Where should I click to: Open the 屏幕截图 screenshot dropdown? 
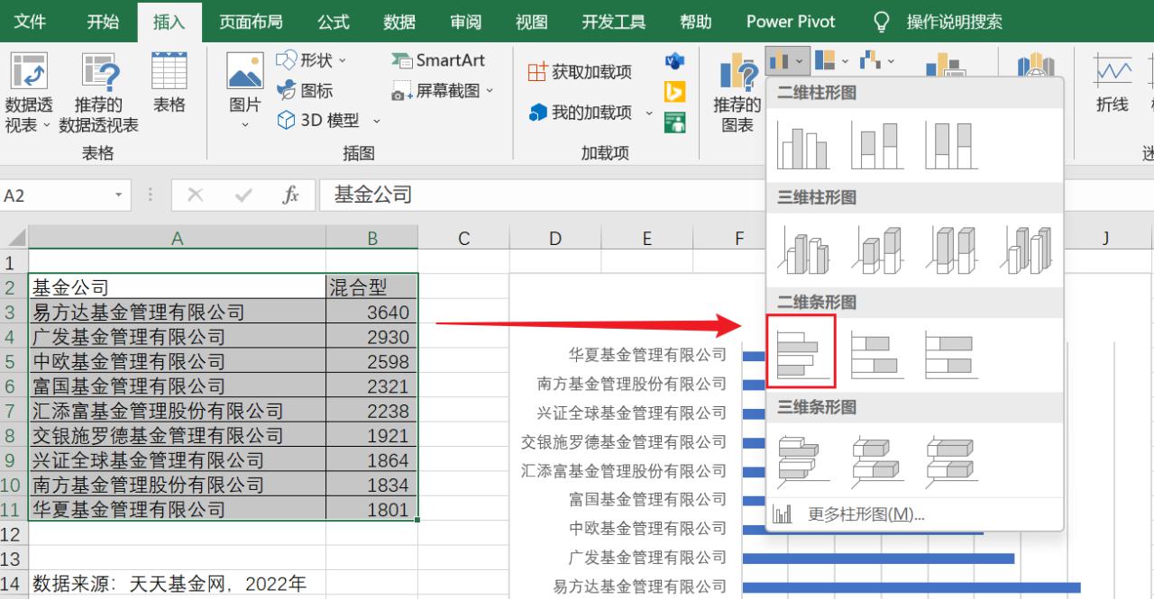coord(444,90)
